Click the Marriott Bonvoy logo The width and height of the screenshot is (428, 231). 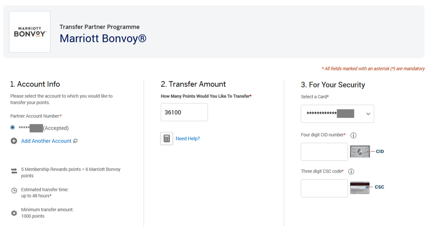30,32
